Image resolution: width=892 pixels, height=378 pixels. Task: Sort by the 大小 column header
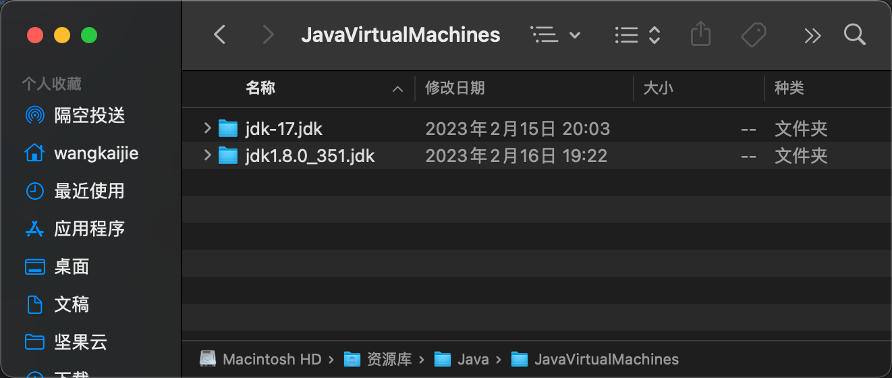pos(659,88)
